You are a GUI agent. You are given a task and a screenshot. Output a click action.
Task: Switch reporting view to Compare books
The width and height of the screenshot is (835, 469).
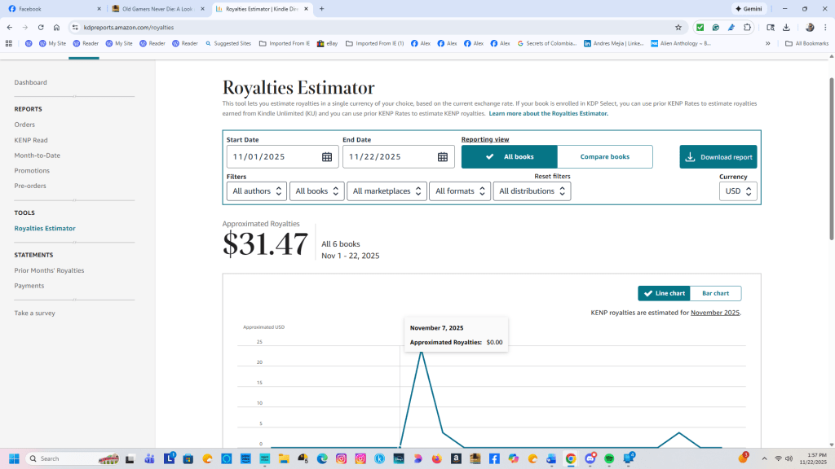coord(605,156)
